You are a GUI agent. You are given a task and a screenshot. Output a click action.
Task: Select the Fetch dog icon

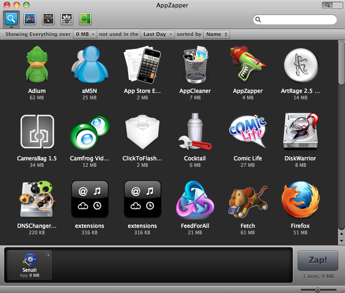[x=248, y=202]
